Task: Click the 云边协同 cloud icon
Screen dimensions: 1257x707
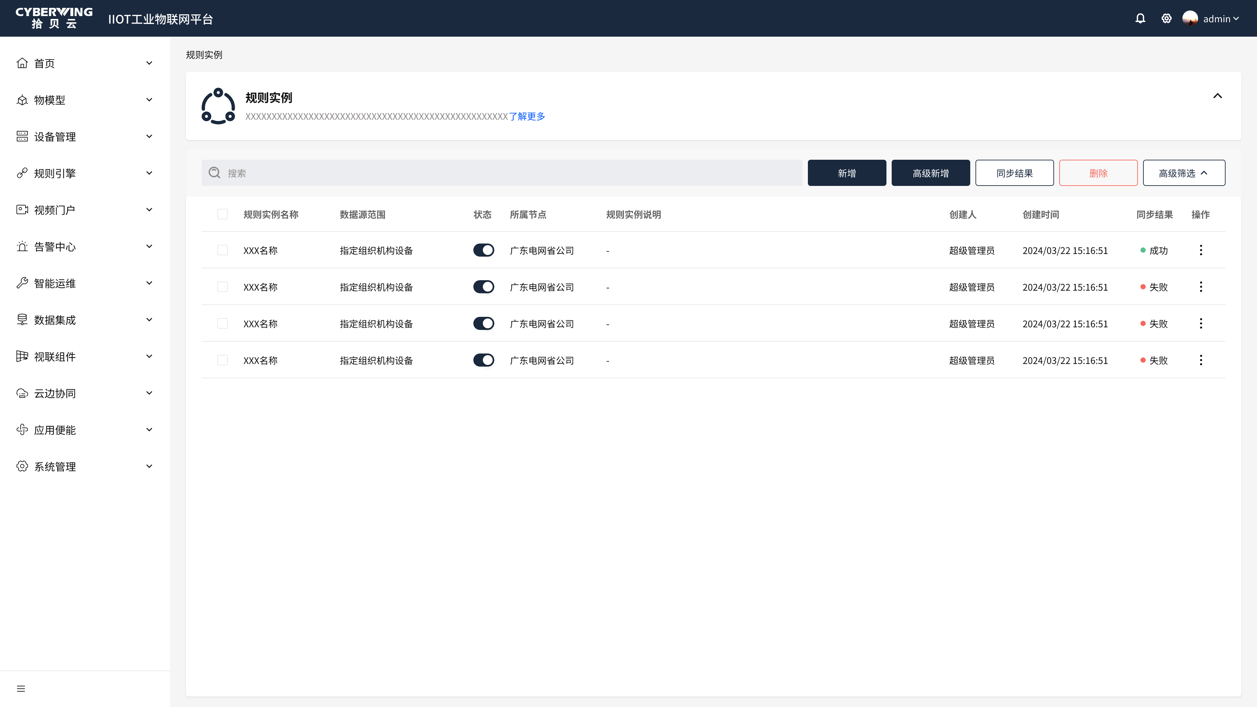Action: point(22,393)
